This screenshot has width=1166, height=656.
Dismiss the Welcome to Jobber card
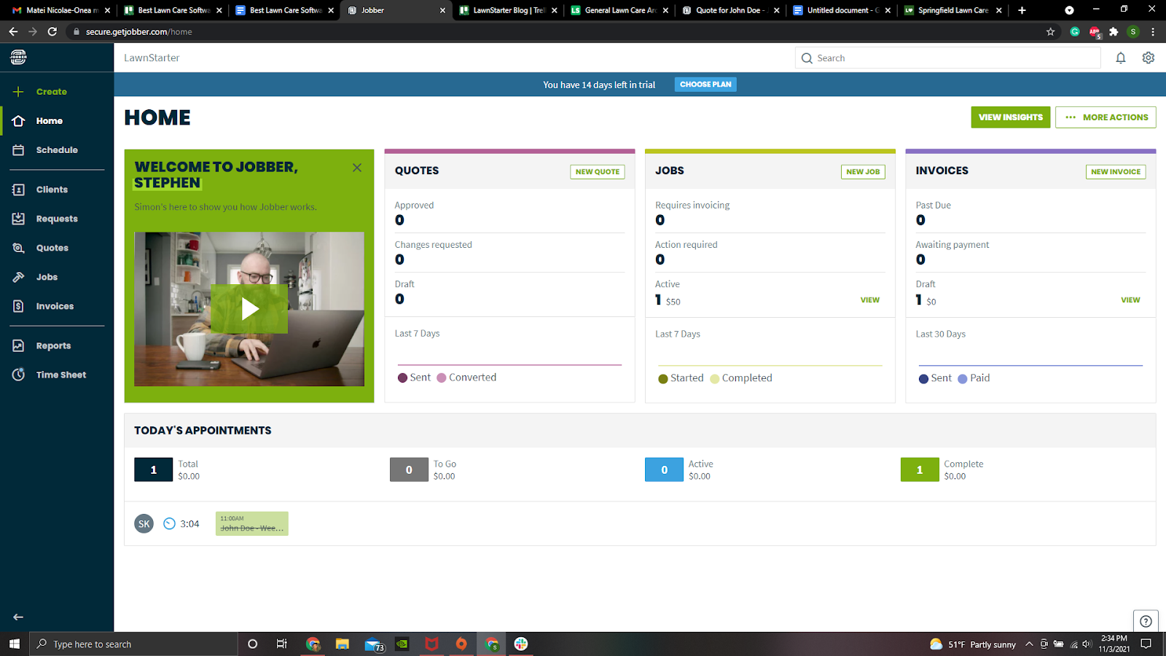356,167
